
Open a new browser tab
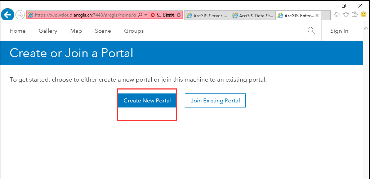click(x=326, y=15)
